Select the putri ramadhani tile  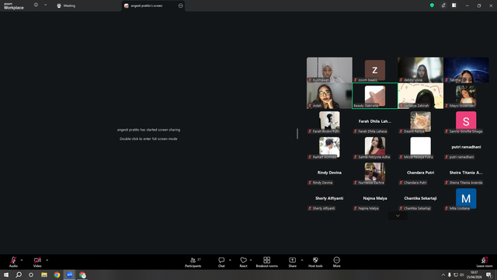466,147
